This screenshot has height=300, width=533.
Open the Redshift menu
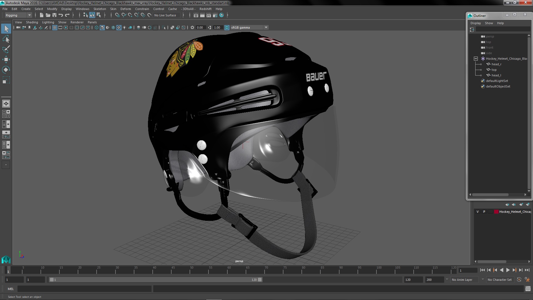pos(205,9)
